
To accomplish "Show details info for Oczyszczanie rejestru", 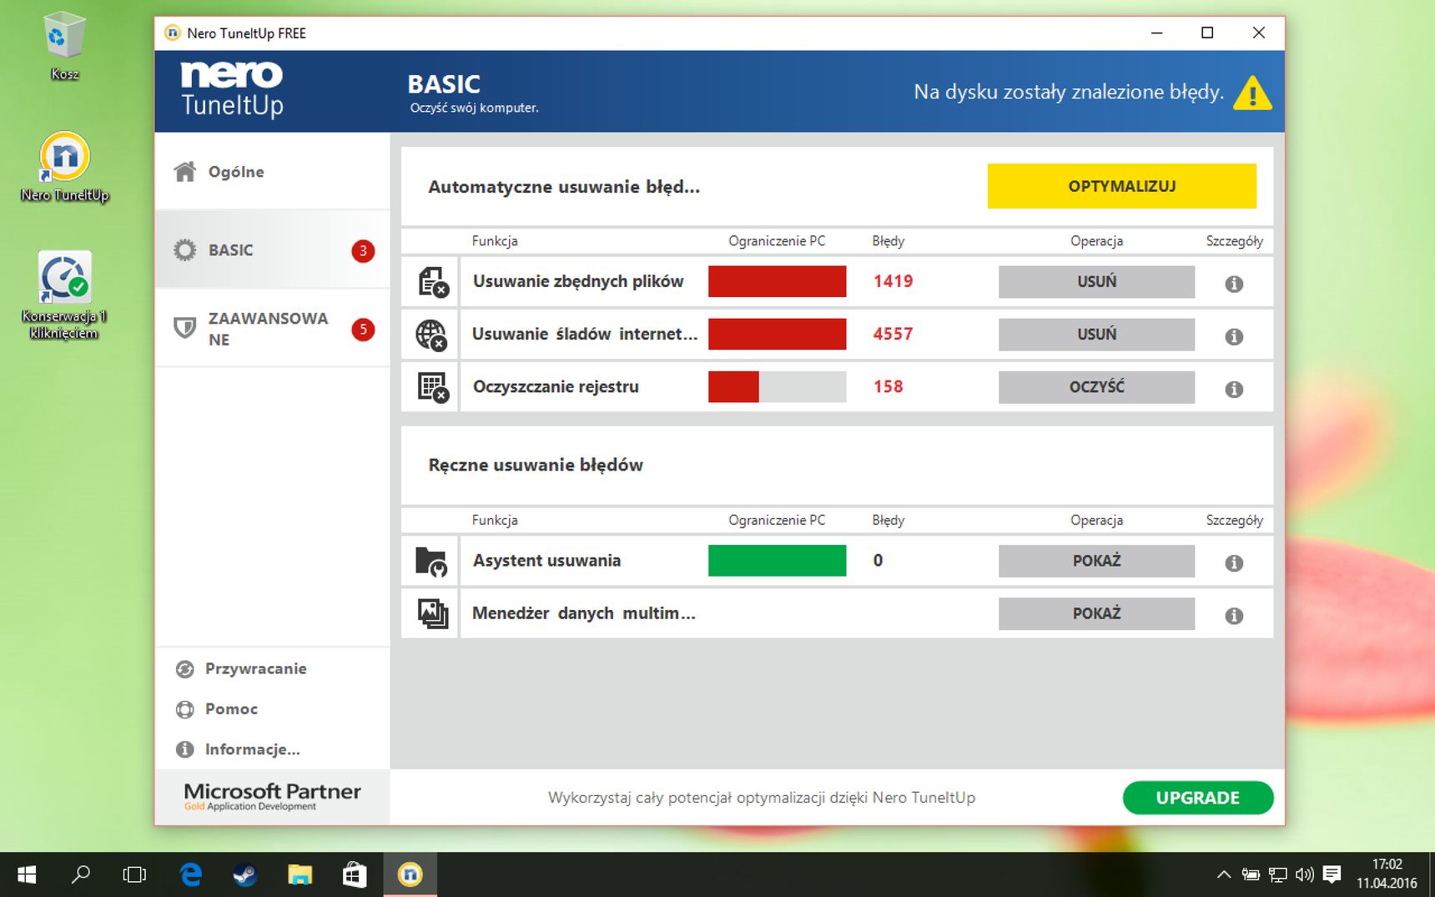I will 1234,389.
